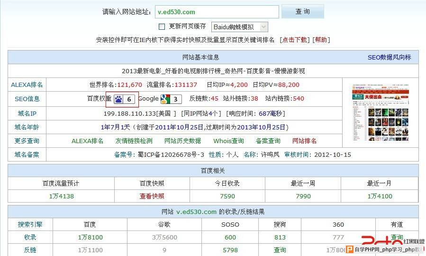This screenshot has height=256, width=426.
Task: Click 搜狗 收录 value 813
Action: (x=280, y=237)
